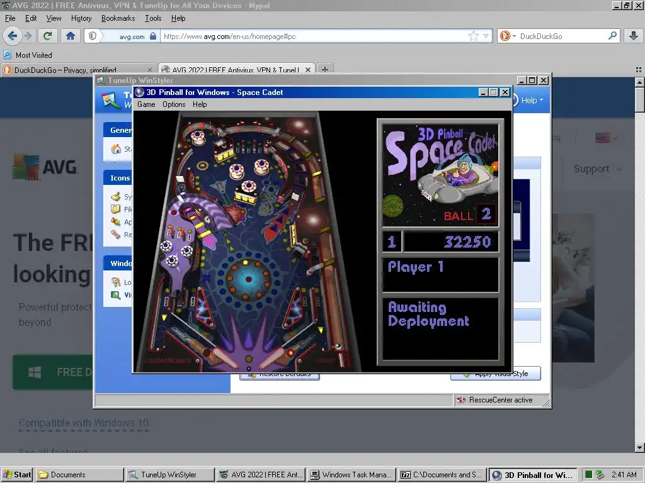Click the Space Cadet logo image
This screenshot has height=483, width=645.
(x=440, y=175)
